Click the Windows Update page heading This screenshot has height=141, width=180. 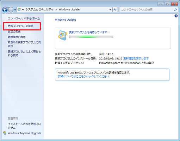pyautogui.click(x=66, y=20)
